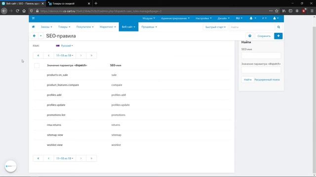Expand the Дизайн dropdown menu

[x=223, y=18]
